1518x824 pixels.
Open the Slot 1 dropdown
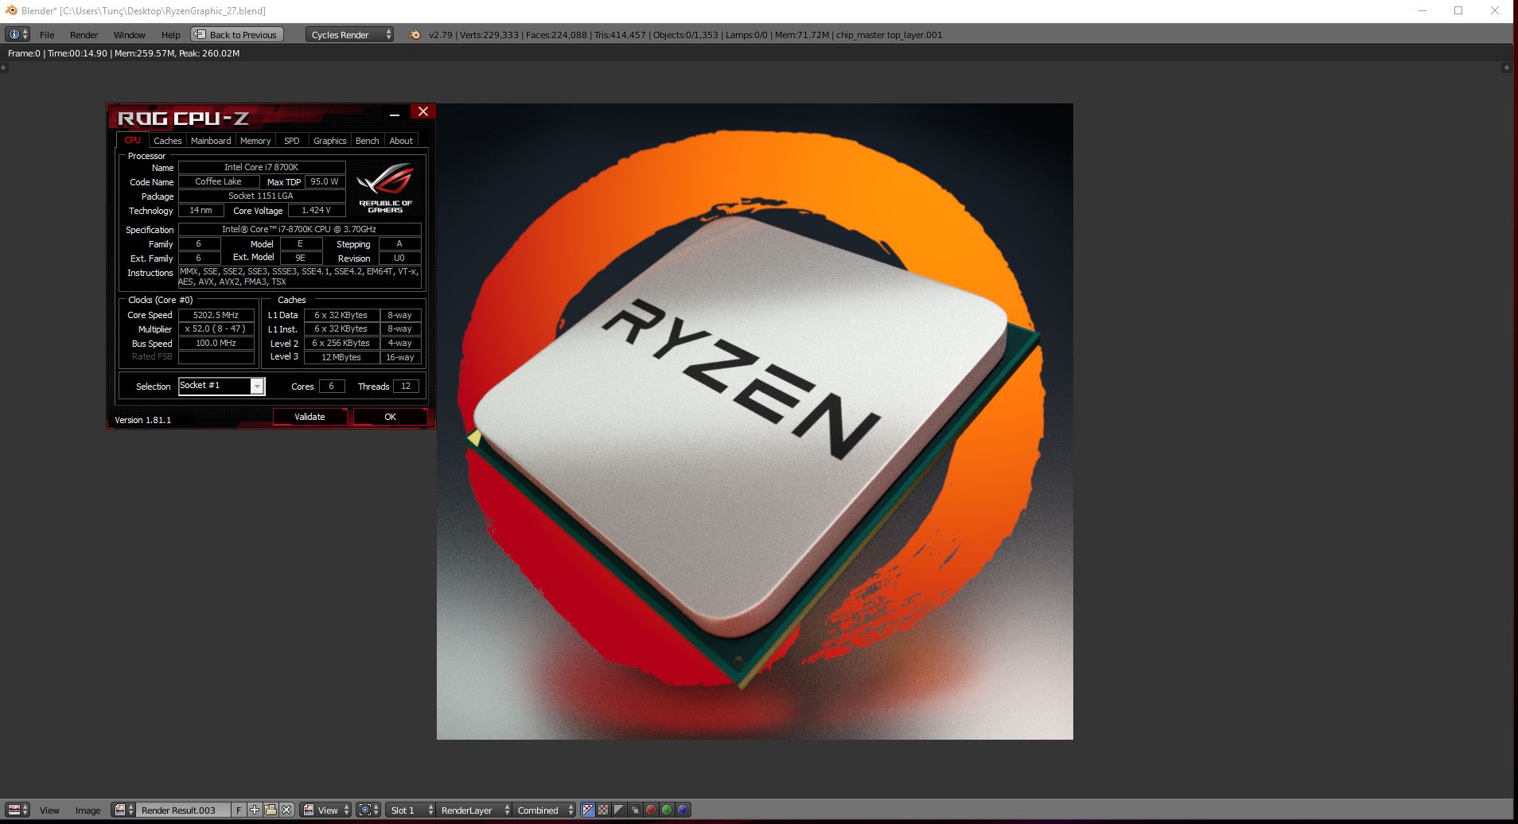pos(411,810)
